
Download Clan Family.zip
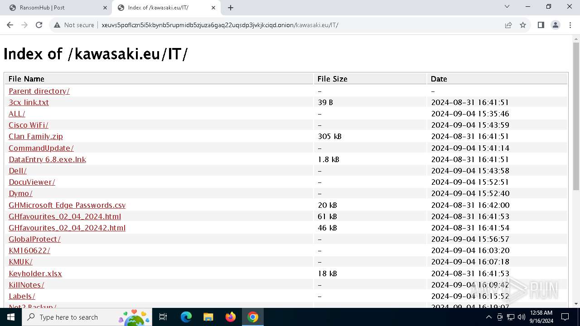click(x=36, y=136)
